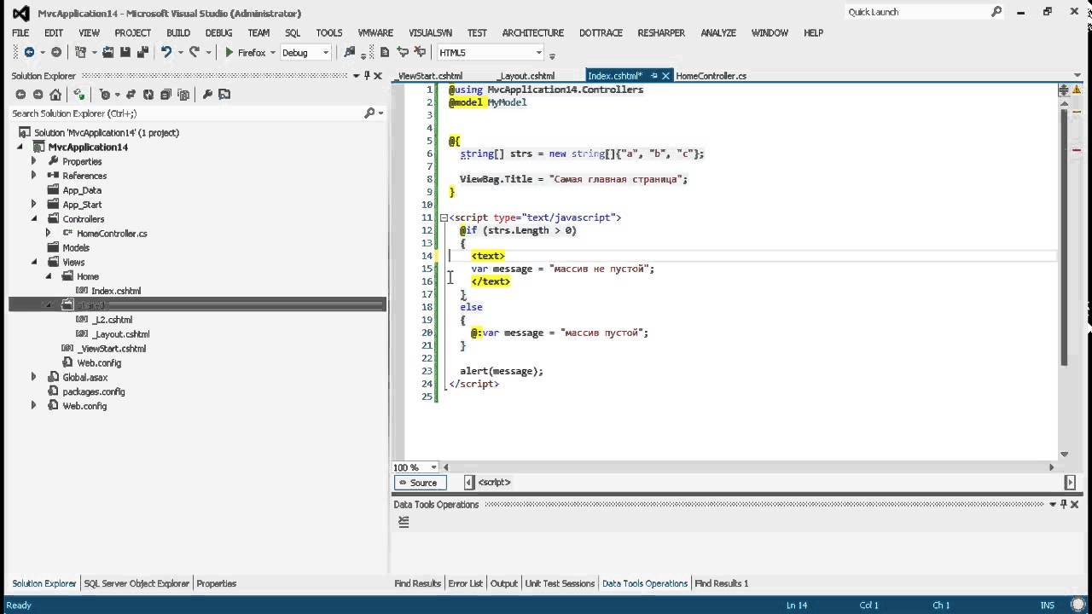The width and height of the screenshot is (1092, 614).
Task: Save the current file via toolbar icon
Action: 125,52
